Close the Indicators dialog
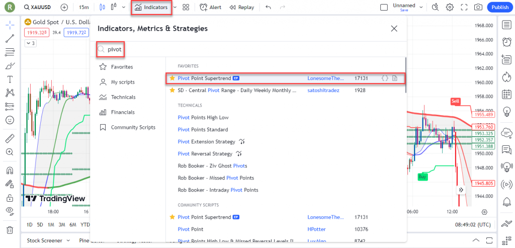Viewport: 515px width, 248px height. pyautogui.click(x=394, y=29)
